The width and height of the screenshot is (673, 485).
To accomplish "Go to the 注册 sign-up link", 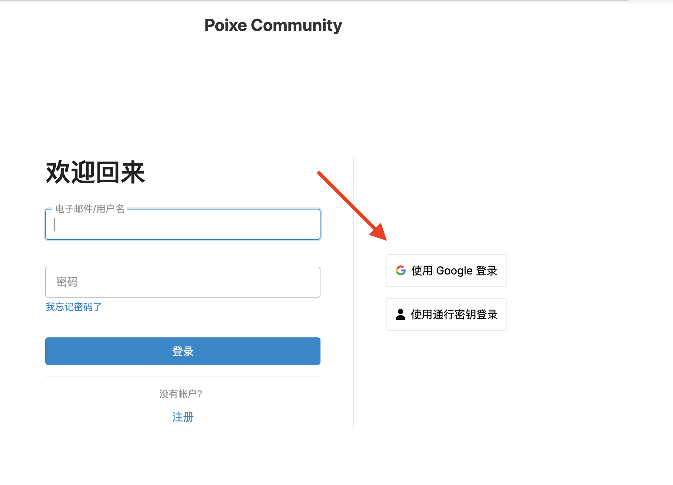I will (x=183, y=417).
